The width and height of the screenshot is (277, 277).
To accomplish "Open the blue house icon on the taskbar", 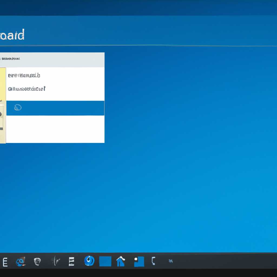I will tap(121, 261).
